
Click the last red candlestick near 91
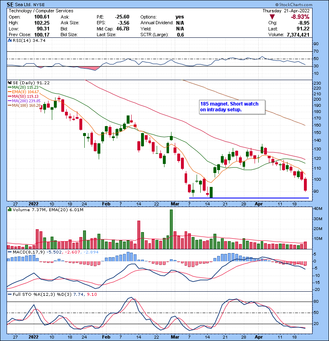pos(306,184)
